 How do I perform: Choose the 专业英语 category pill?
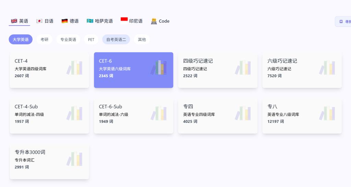point(68,39)
